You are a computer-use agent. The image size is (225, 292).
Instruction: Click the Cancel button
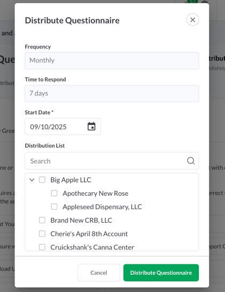click(99, 273)
